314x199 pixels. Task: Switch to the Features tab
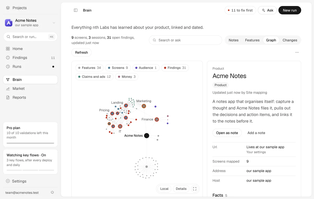point(252,40)
